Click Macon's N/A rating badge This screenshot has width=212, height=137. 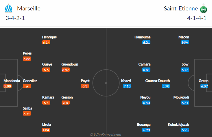(x=185, y=43)
